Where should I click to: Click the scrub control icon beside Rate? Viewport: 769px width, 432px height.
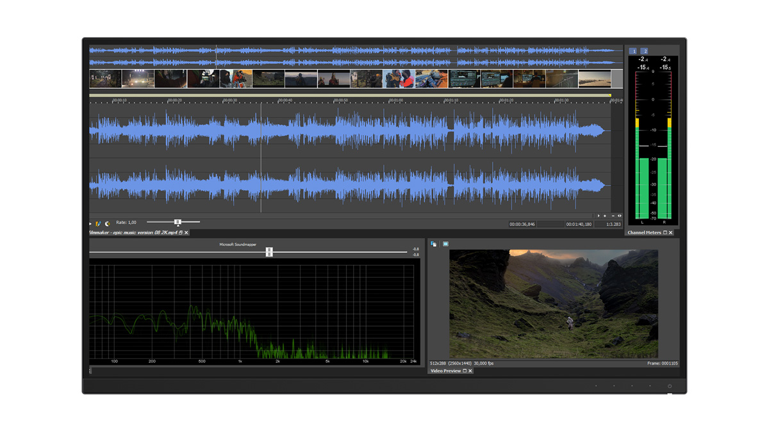pyautogui.click(x=107, y=223)
